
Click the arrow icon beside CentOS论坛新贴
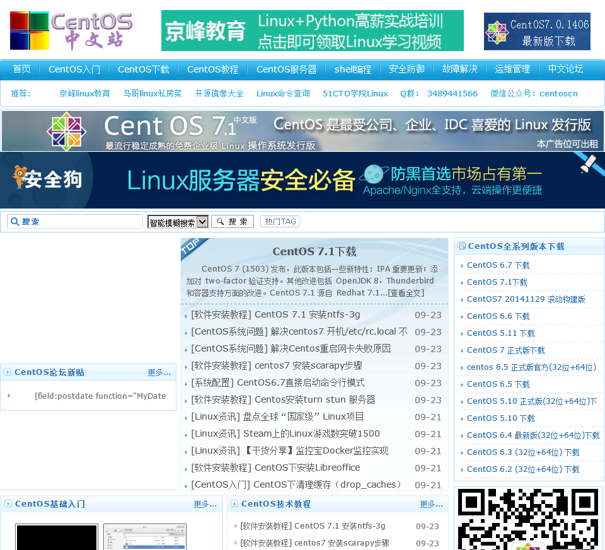(8, 372)
